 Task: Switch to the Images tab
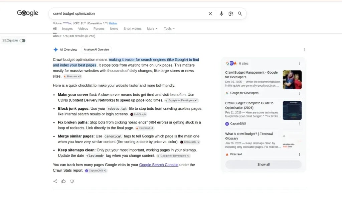[67, 29]
